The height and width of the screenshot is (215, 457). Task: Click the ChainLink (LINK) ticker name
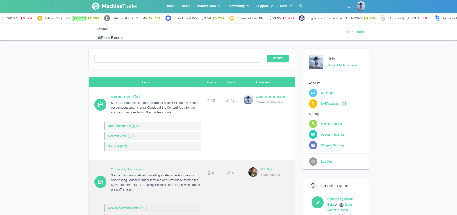(x=186, y=18)
